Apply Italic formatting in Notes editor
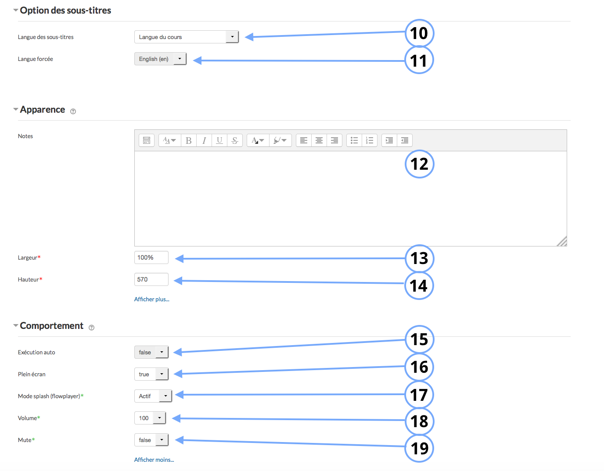The height and width of the screenshot is (471, 604). point(204,140)
